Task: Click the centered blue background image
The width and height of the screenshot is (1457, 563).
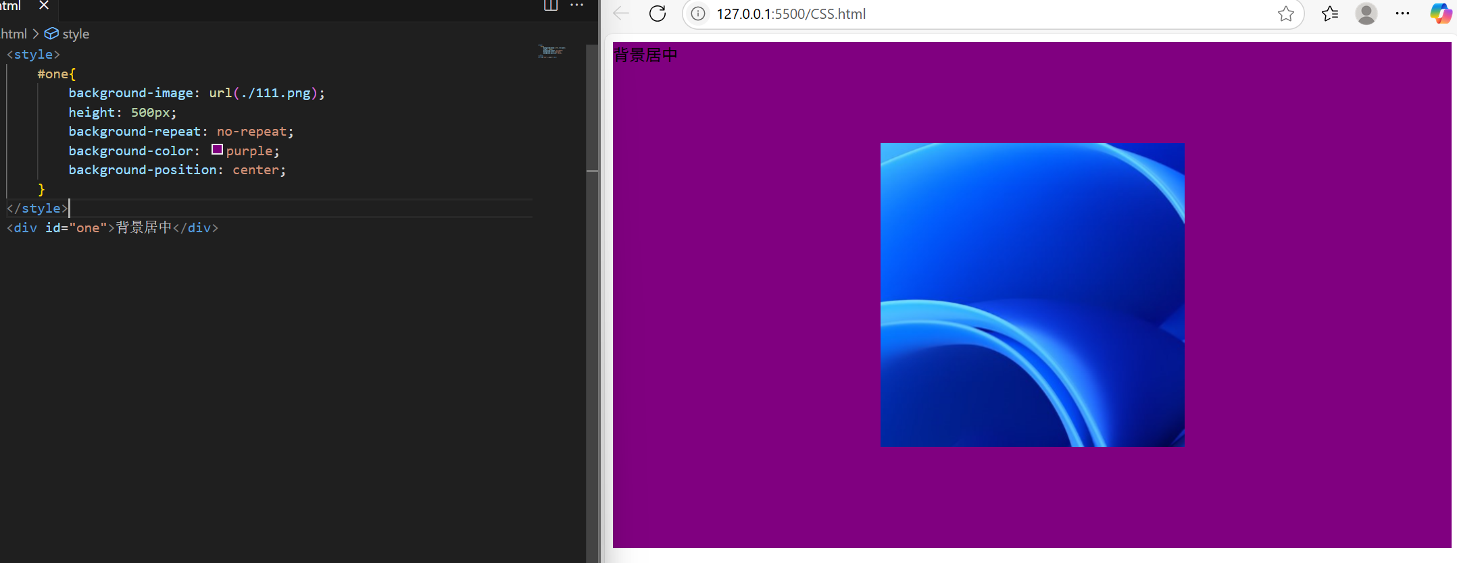Action: (1032, 294)
